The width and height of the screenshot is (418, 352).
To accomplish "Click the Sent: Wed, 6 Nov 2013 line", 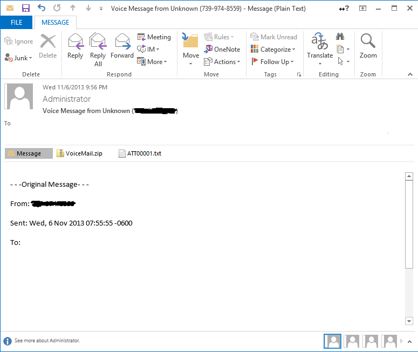I will 71,223.
